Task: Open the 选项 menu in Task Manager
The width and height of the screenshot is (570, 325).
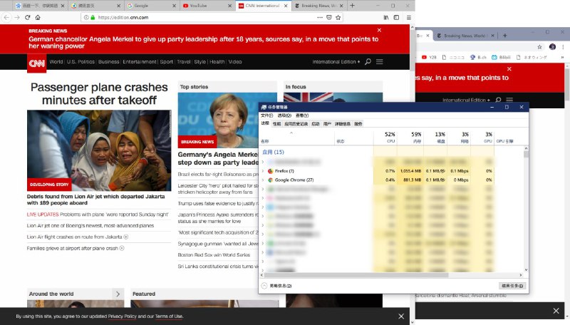Action: [x=284, y=115]
